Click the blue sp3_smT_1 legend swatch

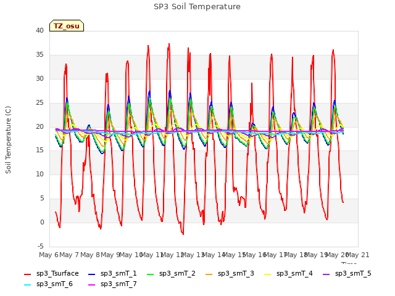tap(92, 274)
